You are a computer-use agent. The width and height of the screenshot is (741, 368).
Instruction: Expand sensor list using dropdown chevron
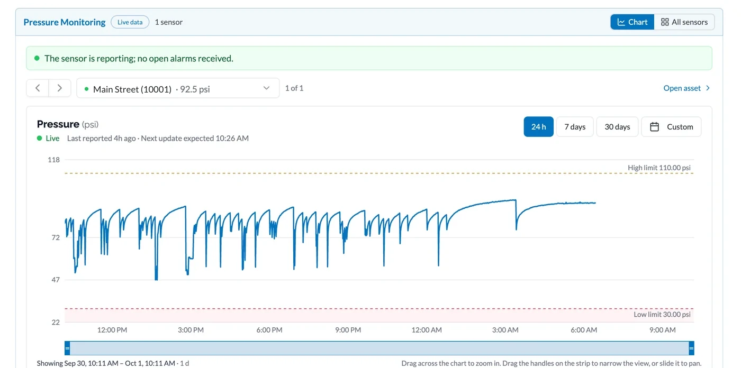click(267, 88)
